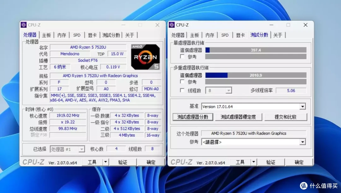Click 修订 value MDN-A0

coord(151,89)
